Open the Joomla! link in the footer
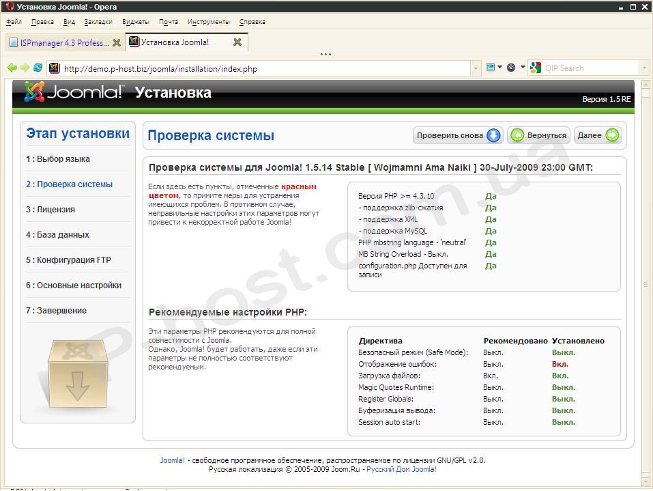This screenshot has width=653, height=491. 173,460
